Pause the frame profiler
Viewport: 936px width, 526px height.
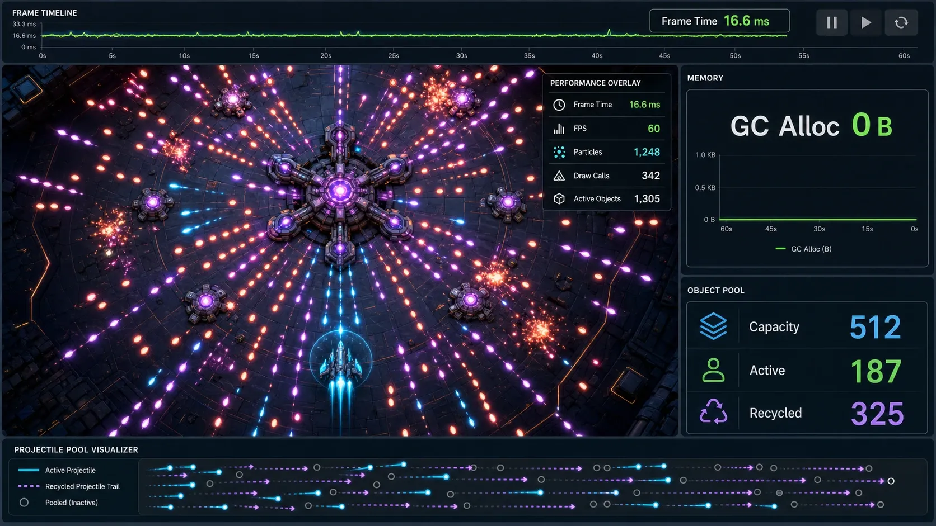click(x=832, y=22)
